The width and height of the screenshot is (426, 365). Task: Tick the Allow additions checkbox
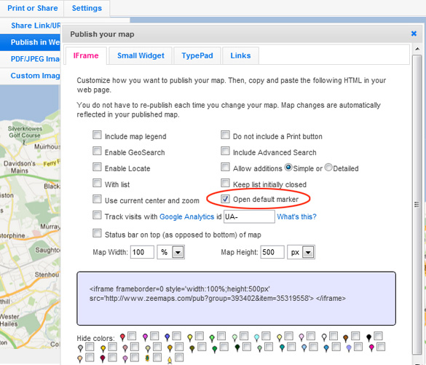[x=225, y=167]
